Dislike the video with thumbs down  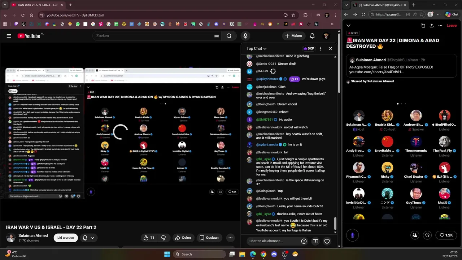pyautogui.click(x=164, y=238)
